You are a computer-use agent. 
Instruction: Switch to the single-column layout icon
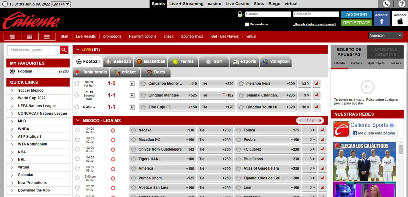(12, 37)
